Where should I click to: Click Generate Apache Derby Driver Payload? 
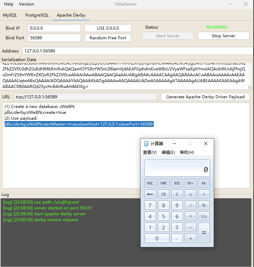[205, 97]
